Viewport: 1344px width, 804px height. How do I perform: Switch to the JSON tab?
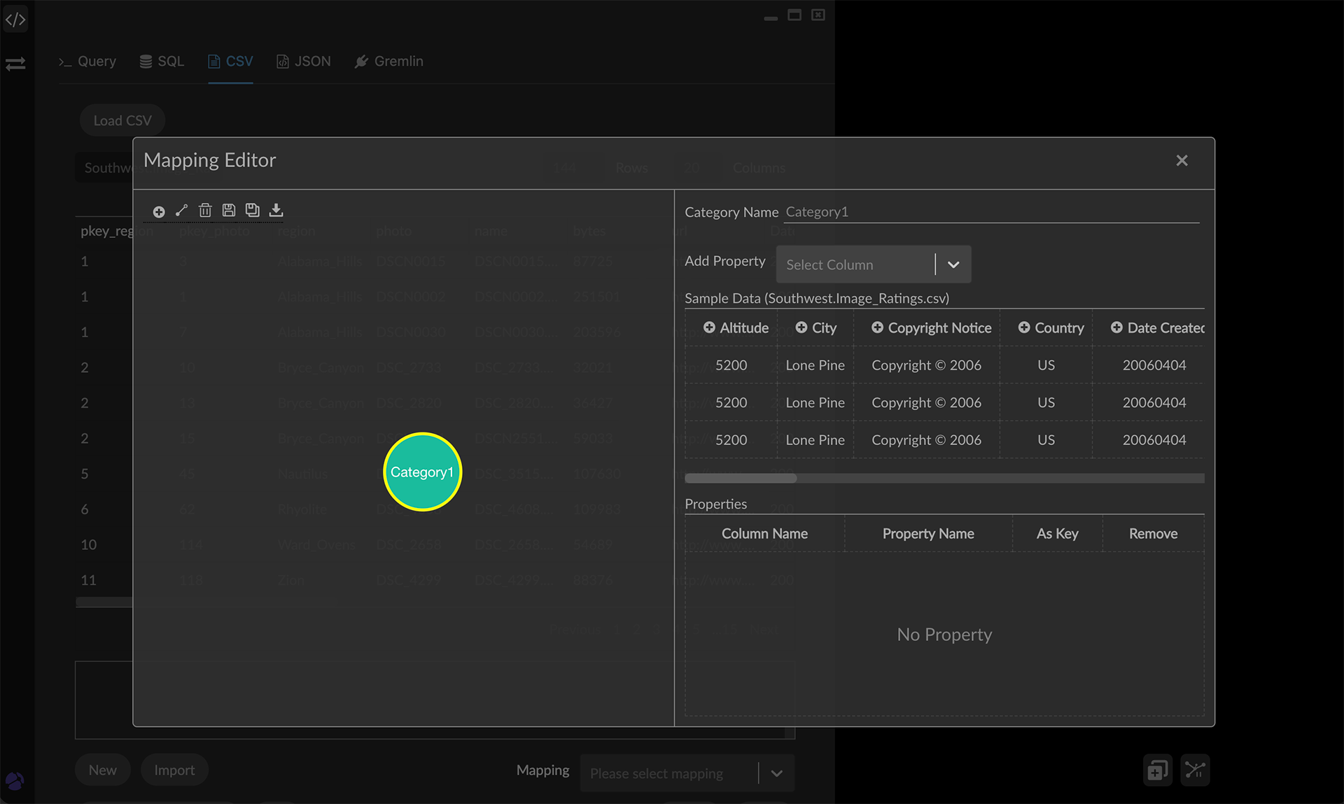pyautogui.click(x=304, y=62)
